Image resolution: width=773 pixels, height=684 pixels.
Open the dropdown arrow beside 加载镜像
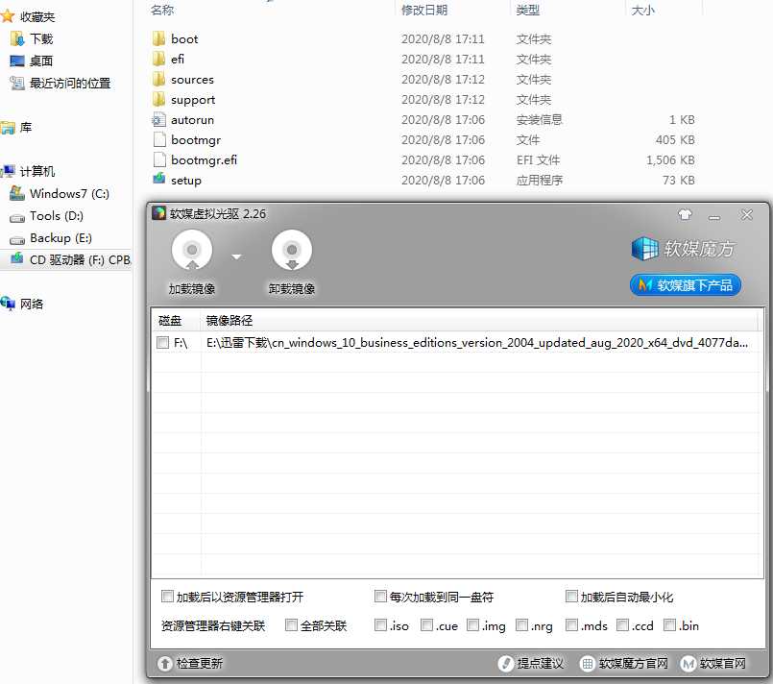(236, 256)
